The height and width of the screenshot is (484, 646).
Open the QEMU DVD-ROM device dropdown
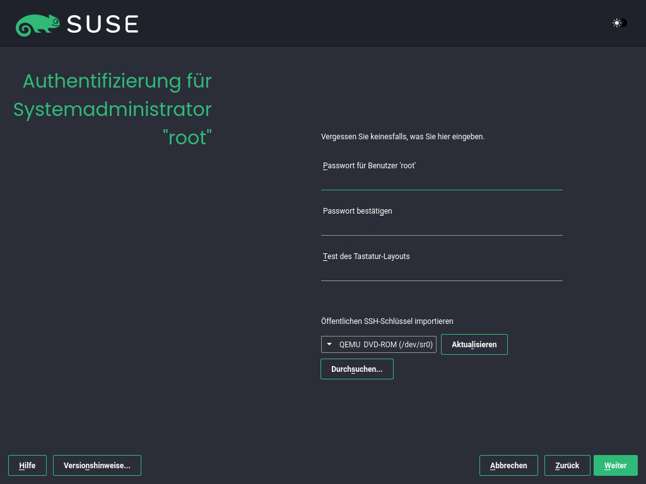coord(379,345)
